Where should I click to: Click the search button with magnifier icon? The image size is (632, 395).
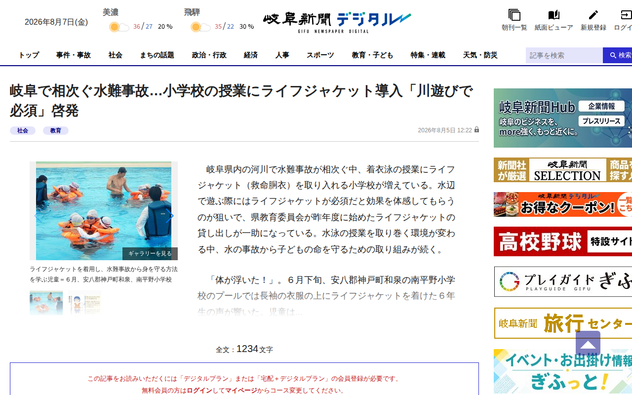pos(618,55)
